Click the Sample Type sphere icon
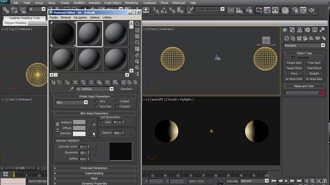The image size is (330, 185). click(x=137, y=24)
